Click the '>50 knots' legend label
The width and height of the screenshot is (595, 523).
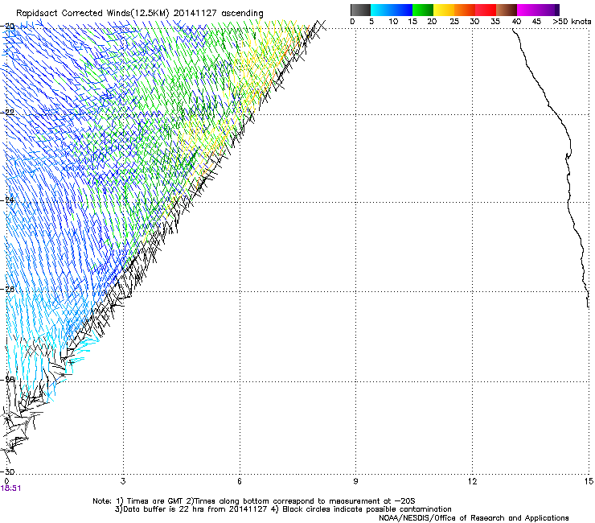click(572, 22)
